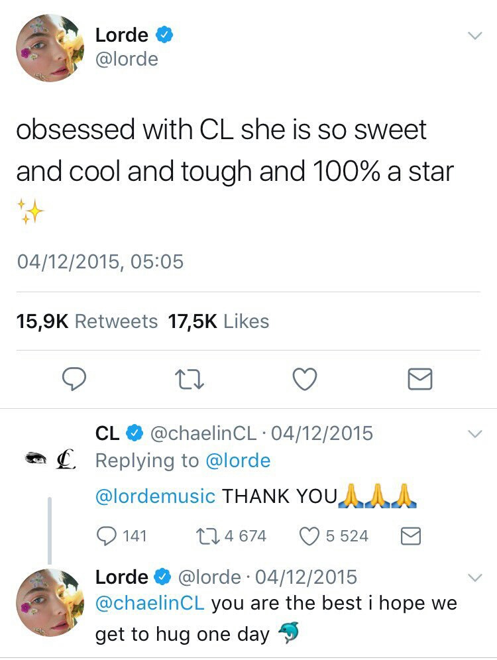This screenshot has width=497, height=660.
Task: Expand options chevron on CL's reply
Action: 474,435
